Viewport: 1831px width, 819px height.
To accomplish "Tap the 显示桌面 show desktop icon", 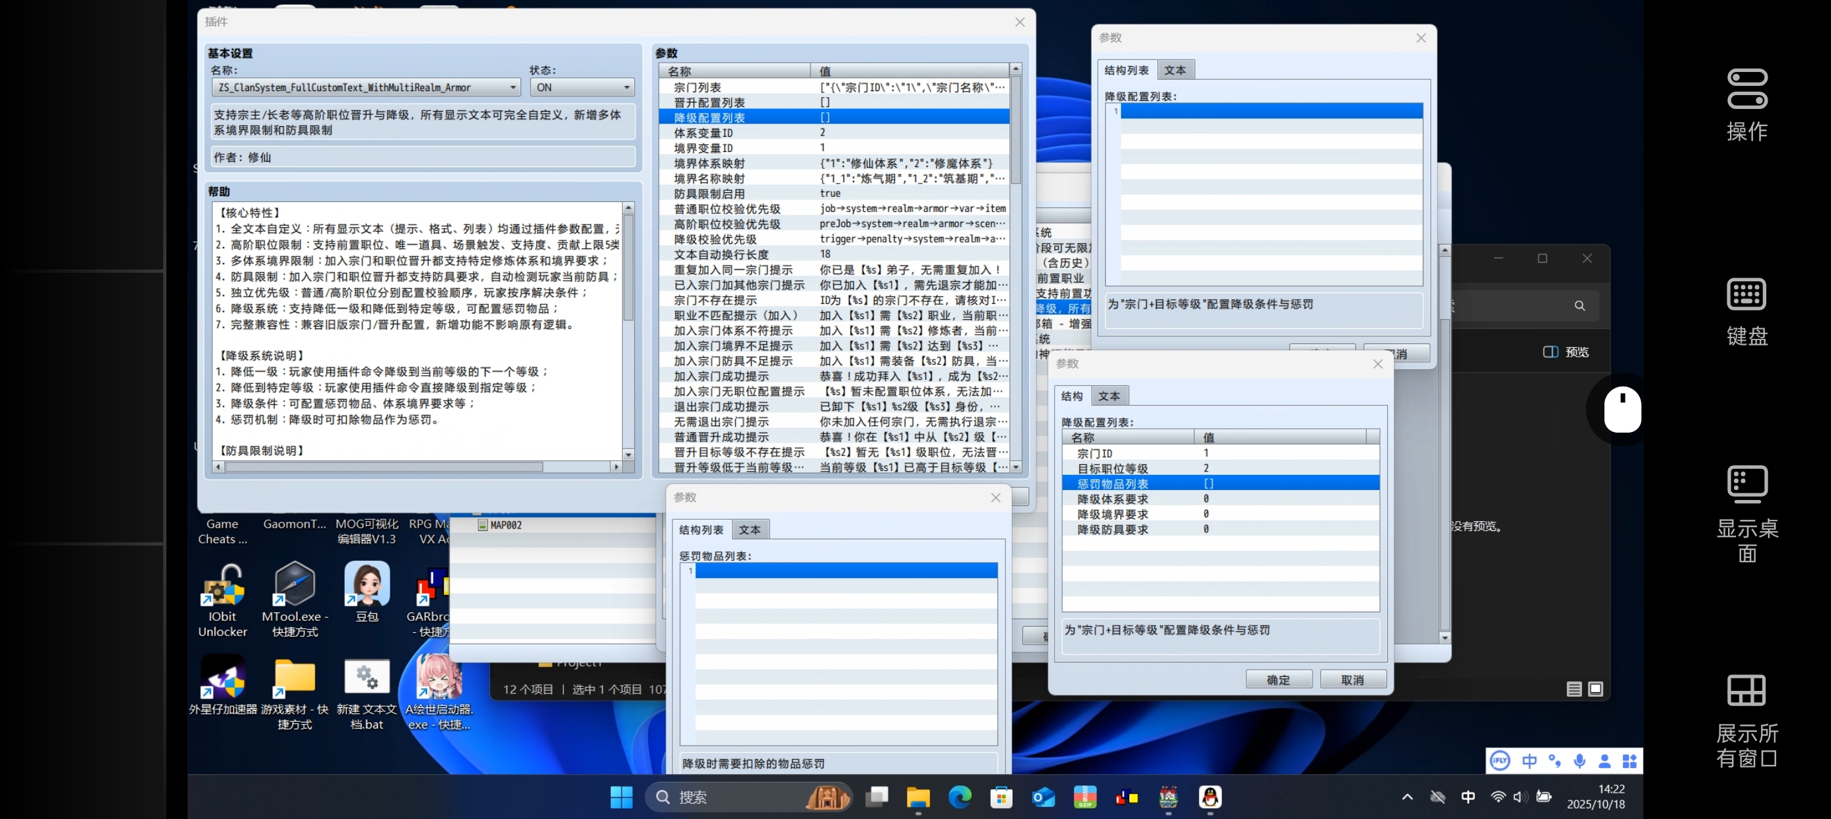I will point(1746,513).
